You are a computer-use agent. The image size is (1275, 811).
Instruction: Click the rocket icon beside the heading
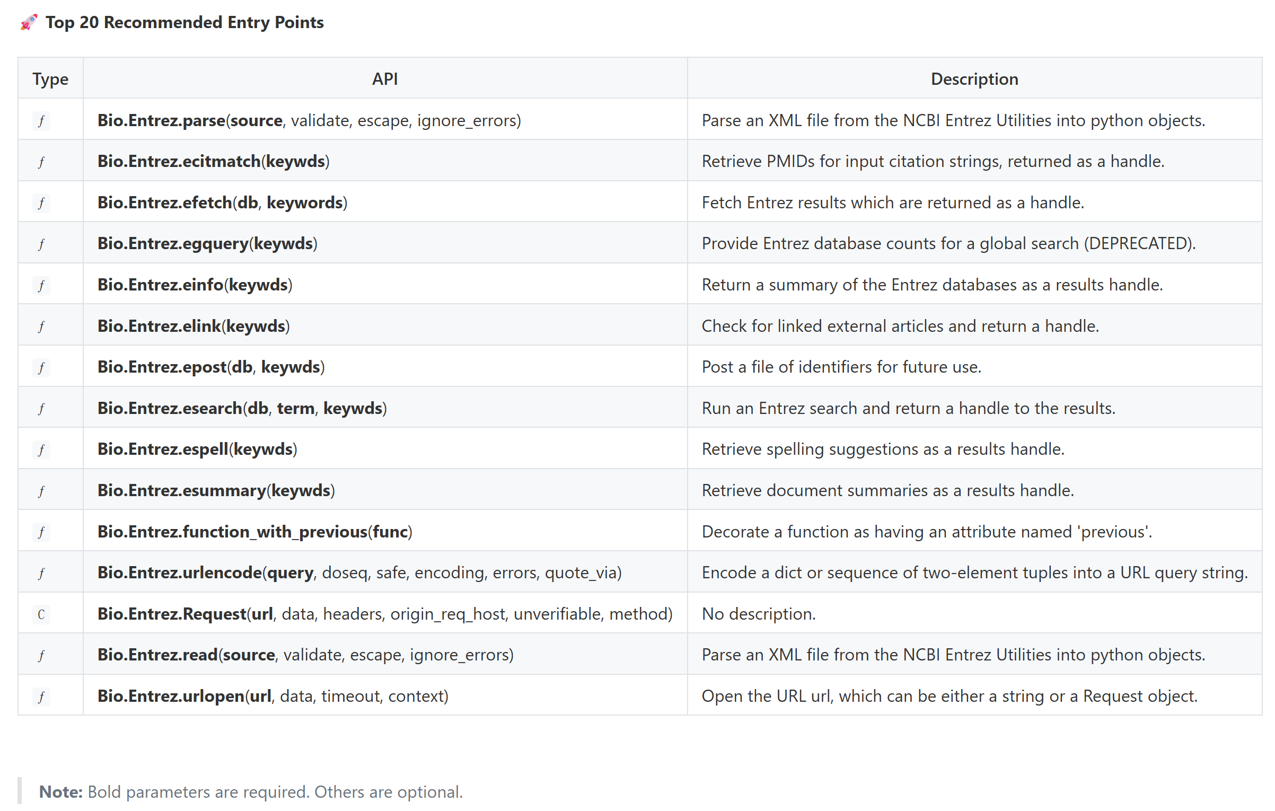pos(29,22)
